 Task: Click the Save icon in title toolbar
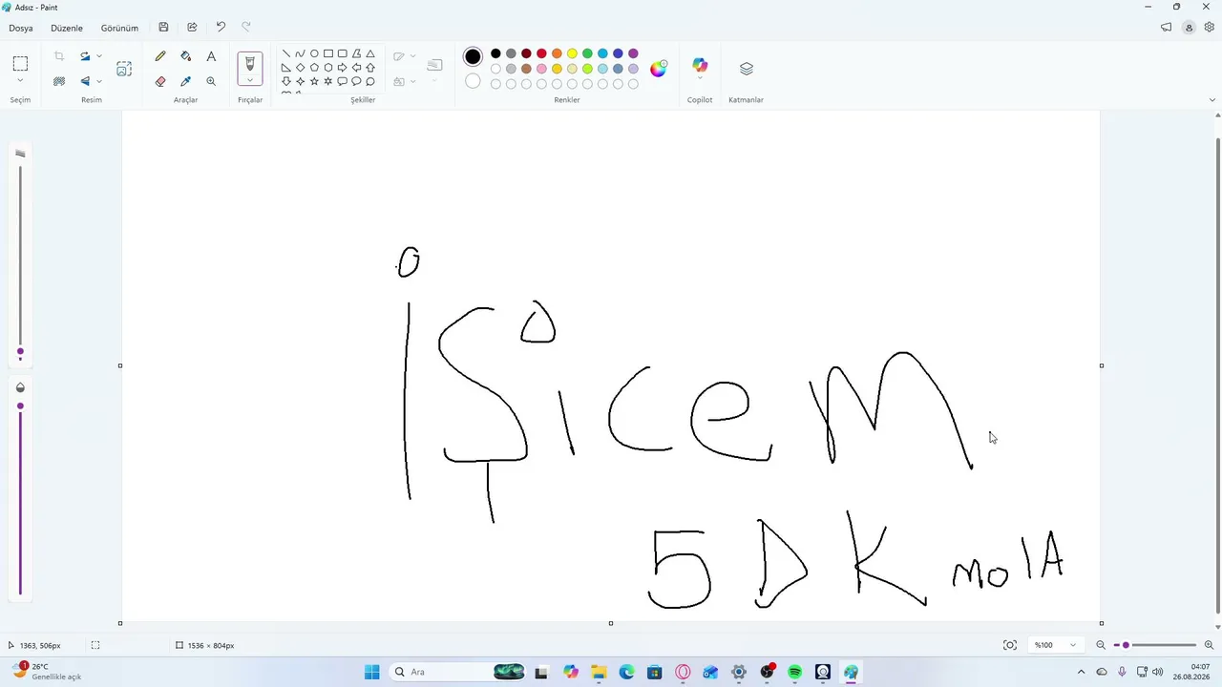pyautogui.click(x=163, y=28)
